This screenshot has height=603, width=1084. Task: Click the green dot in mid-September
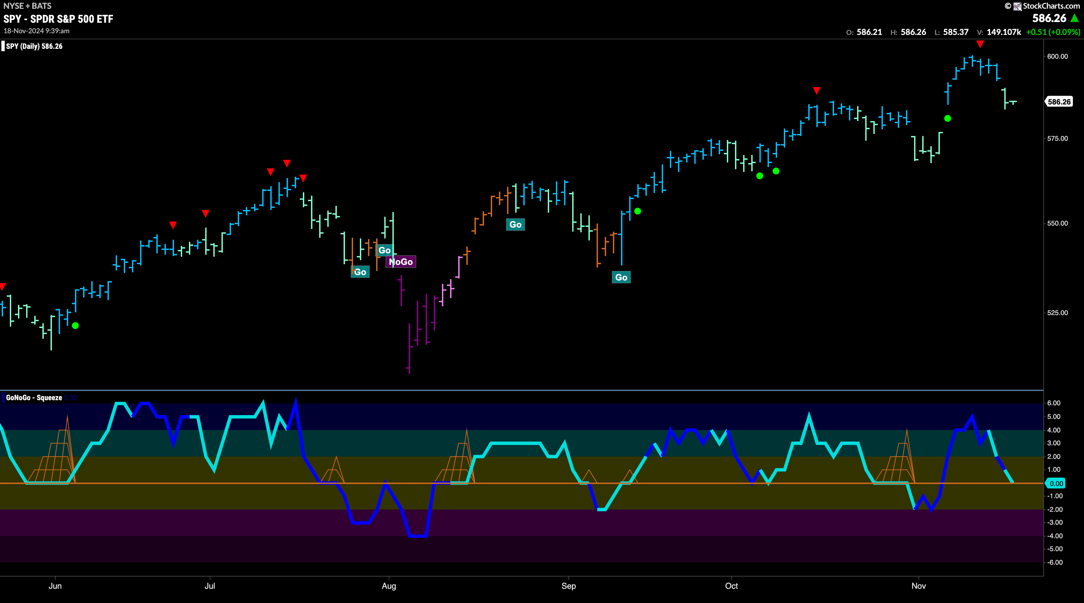tap(638, 211)
